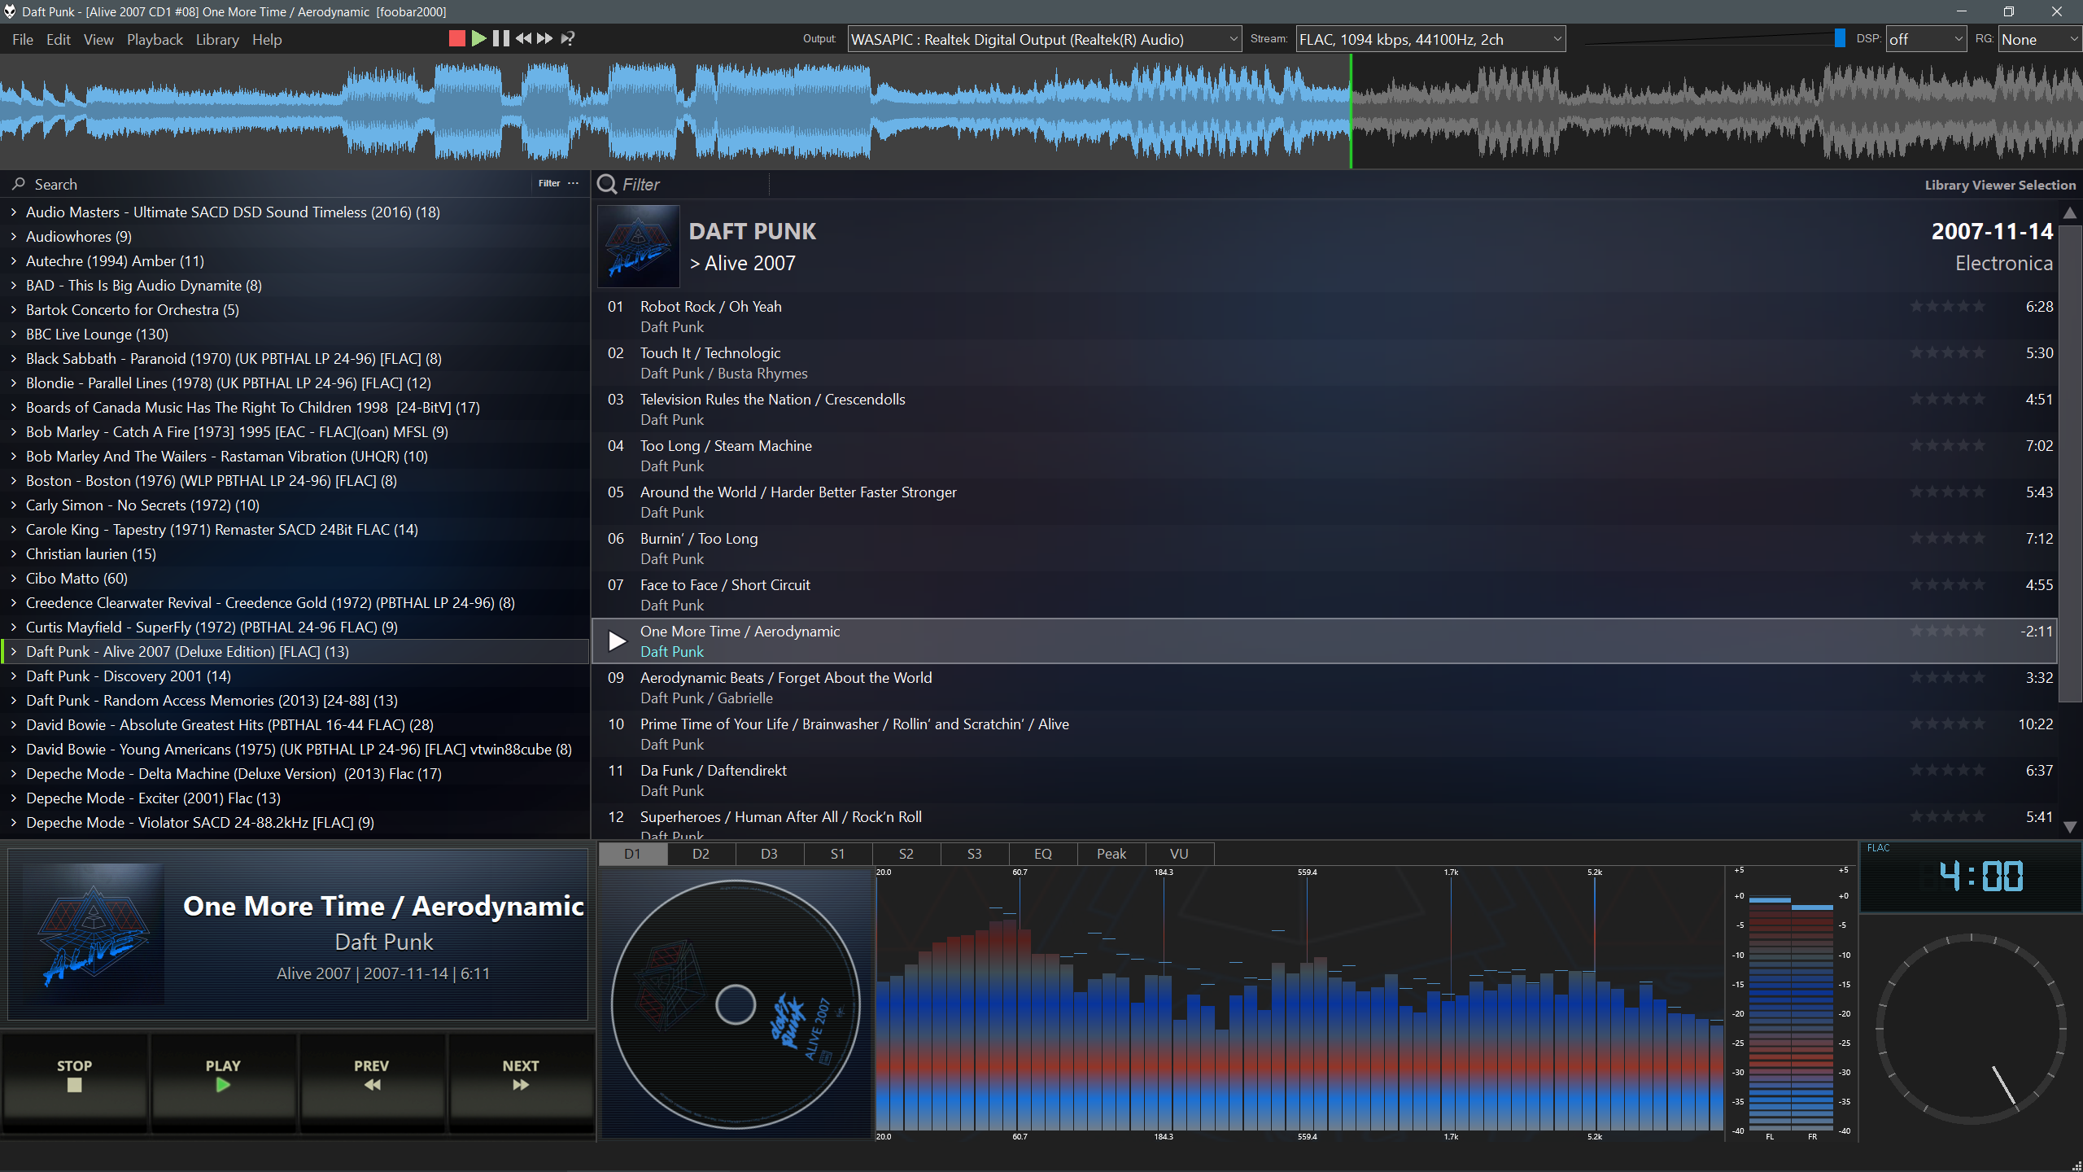Click the volume slider handle

click(1840, 38)
